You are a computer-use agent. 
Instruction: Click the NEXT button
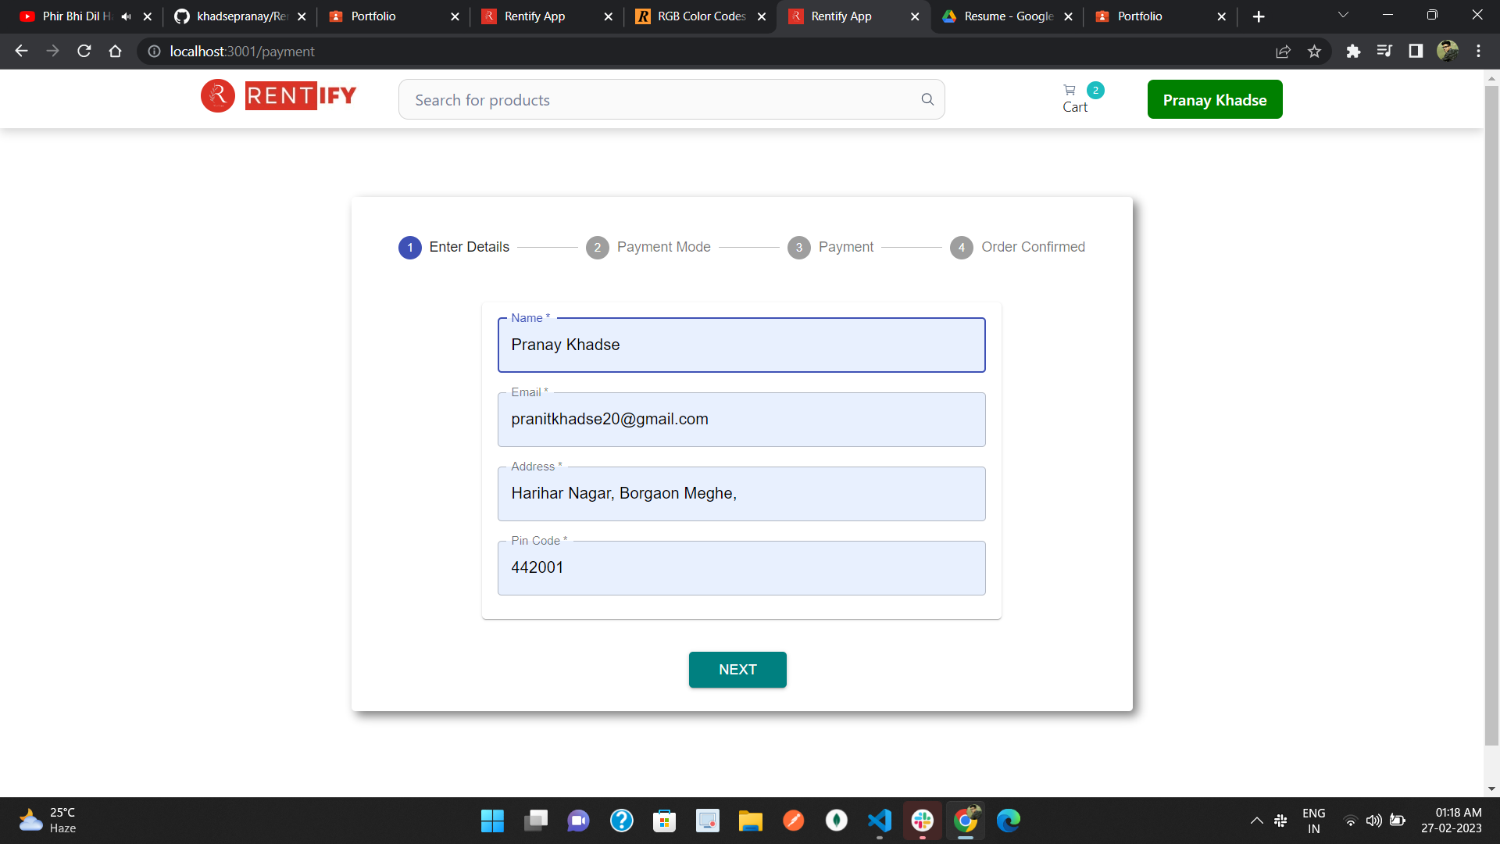coord(737,670)
